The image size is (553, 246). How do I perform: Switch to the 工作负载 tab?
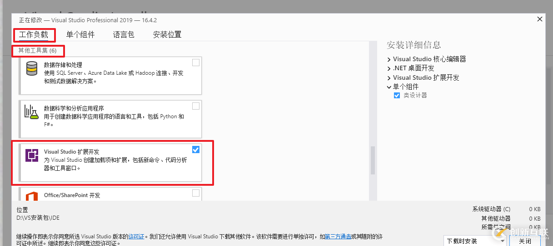[34, 34]
